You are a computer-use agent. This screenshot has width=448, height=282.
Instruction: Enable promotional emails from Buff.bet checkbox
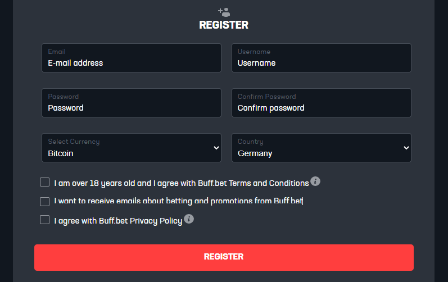pos(44,202)
